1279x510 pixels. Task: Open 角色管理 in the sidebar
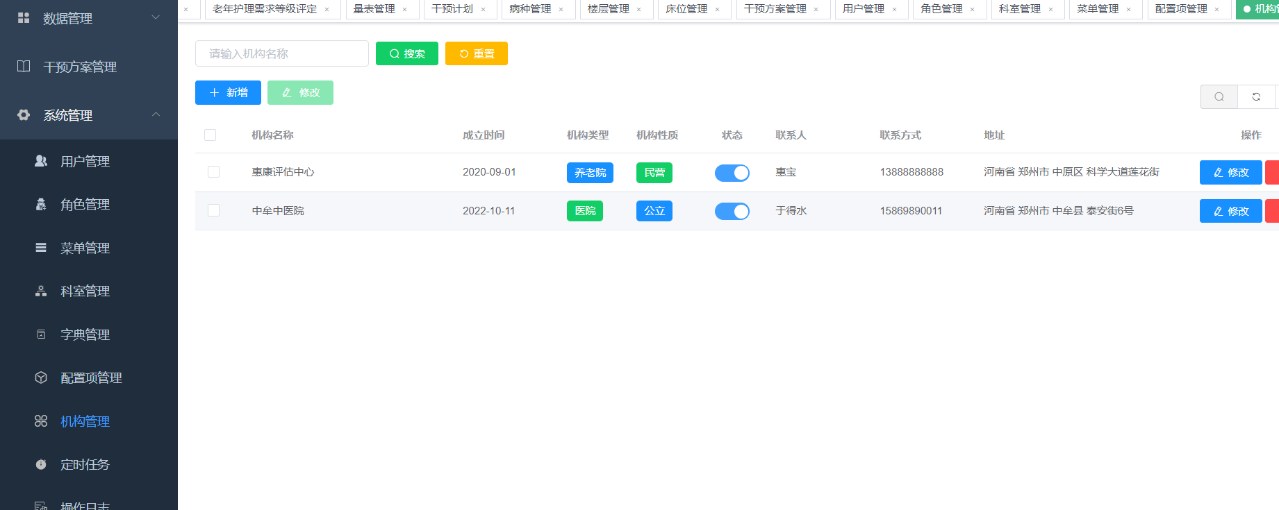(x=85, y=205)
